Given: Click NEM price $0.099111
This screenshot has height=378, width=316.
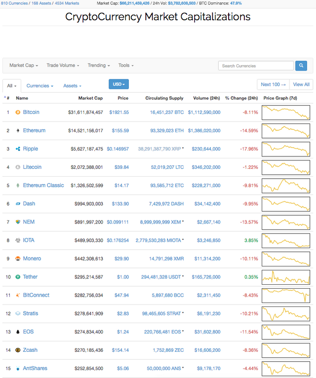Looking at the screenshot, I should tap(118, 222).
